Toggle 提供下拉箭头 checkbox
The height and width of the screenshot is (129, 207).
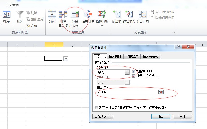[x=133, y=76]
